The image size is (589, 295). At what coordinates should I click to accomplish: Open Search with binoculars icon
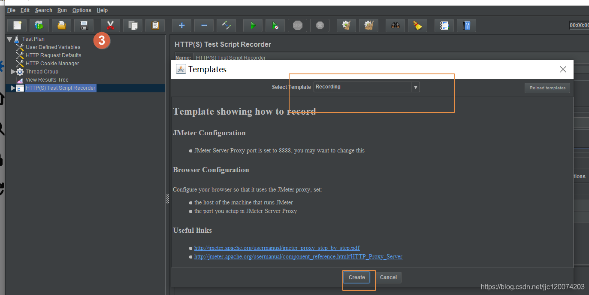[396, 26]
